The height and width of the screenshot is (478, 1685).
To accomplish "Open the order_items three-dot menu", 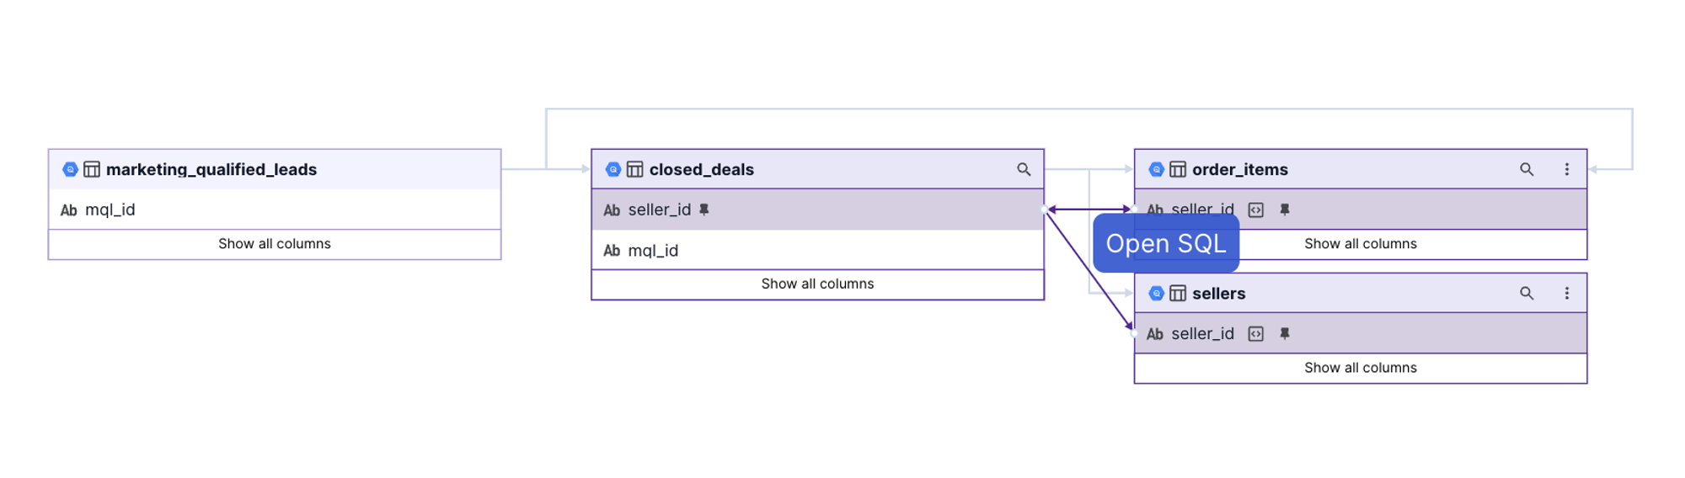I will 1566,169.
